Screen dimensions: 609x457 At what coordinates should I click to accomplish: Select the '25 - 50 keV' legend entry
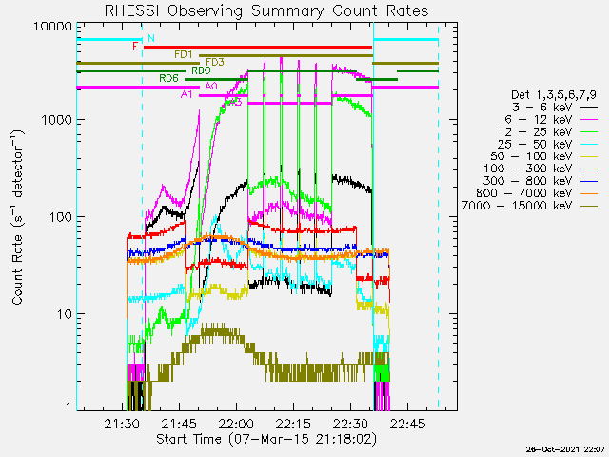[548, 144]
